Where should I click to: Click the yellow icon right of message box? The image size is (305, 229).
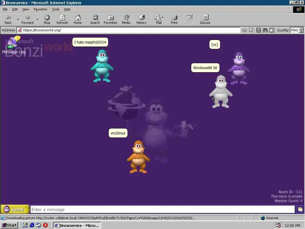(x=300, y=210)
